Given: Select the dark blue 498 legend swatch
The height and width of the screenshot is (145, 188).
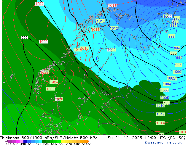Looking at the screenshot, I should pyautogui.click(x=25, y=141).
